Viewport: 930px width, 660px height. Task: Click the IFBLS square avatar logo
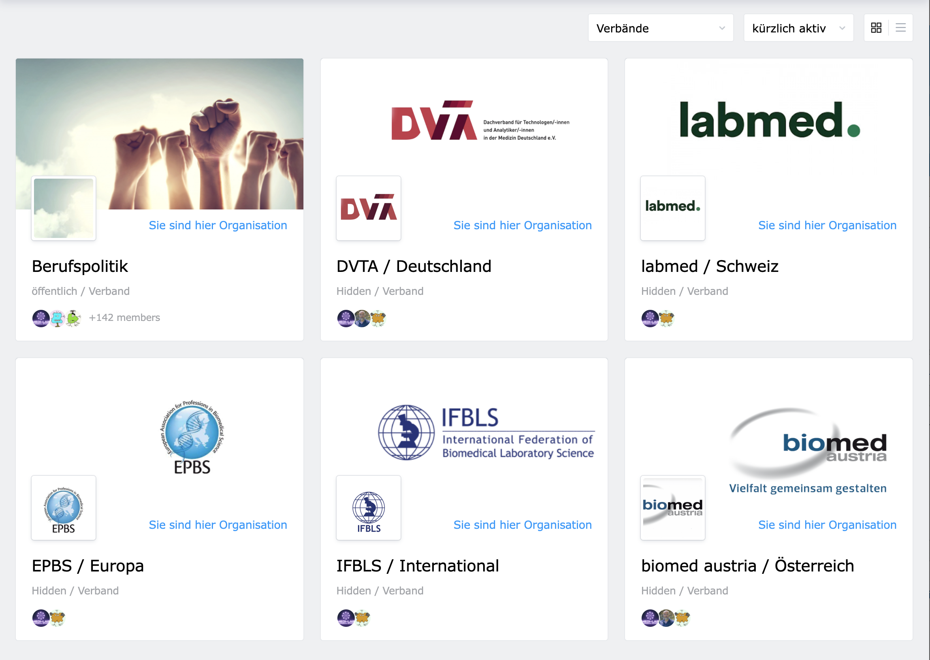[368, 507]
